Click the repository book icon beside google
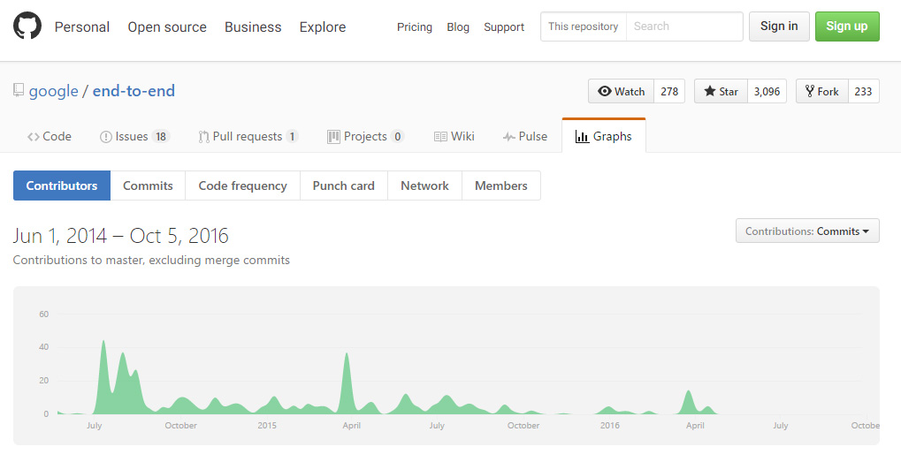901x462 pixels. (x=19, y=90)
